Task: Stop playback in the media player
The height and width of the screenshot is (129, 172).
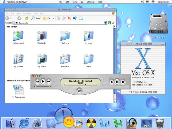Action: point(123,82)
